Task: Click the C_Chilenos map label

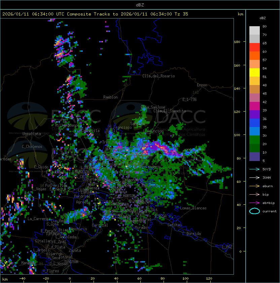Action: 32,147
